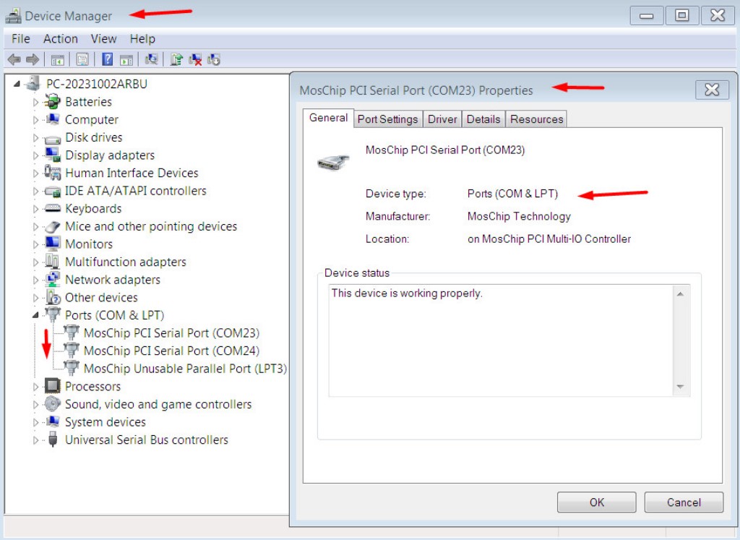Expand the Keyboards tree node
Image resolution: width=740 pixels, height=540 pixels.
click(x=35, y=209)
